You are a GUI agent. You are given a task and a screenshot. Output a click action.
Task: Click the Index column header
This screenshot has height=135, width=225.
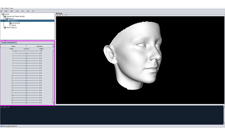click(11, 49)
